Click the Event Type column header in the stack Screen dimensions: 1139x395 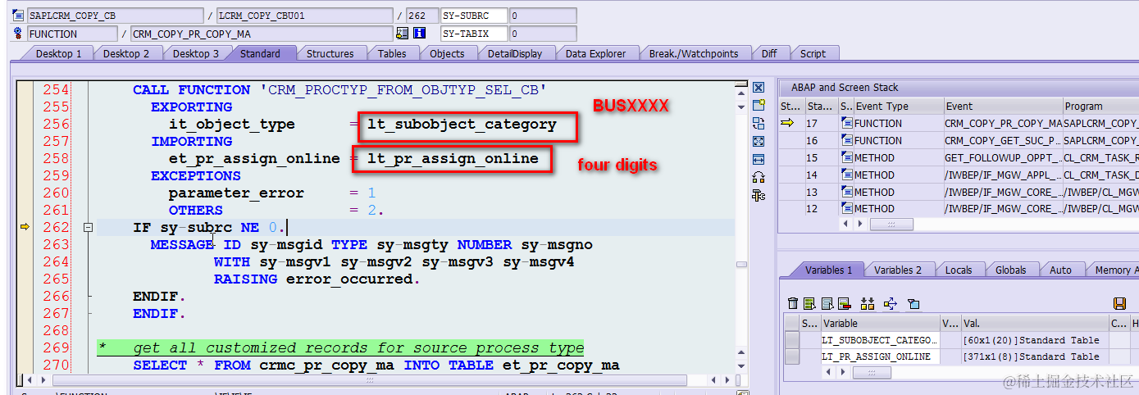pyautogui.click(x=897, y=106)
